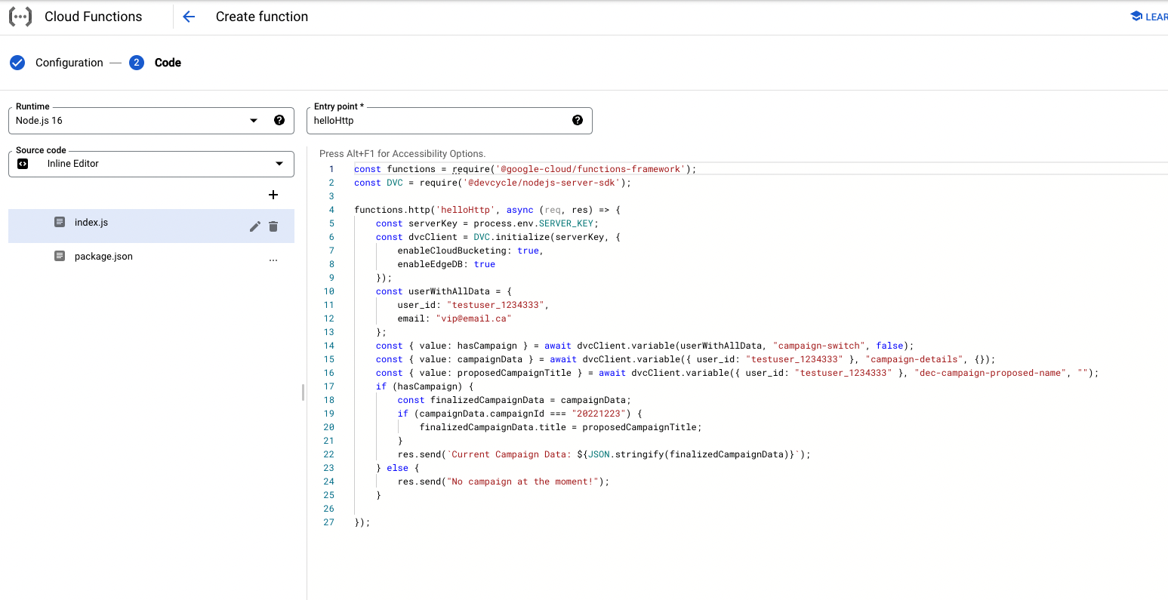This screenshot has width=1168, height=600.
Task: Click the Inline Editor code icon
Action: pos(23,164)
